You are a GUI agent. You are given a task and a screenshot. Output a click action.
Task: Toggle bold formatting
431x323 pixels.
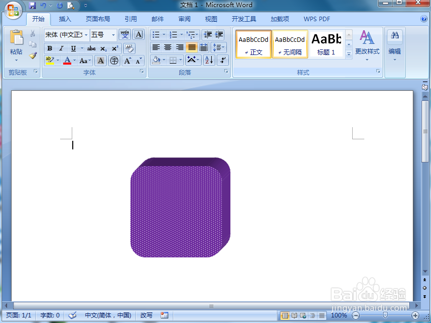50,48
